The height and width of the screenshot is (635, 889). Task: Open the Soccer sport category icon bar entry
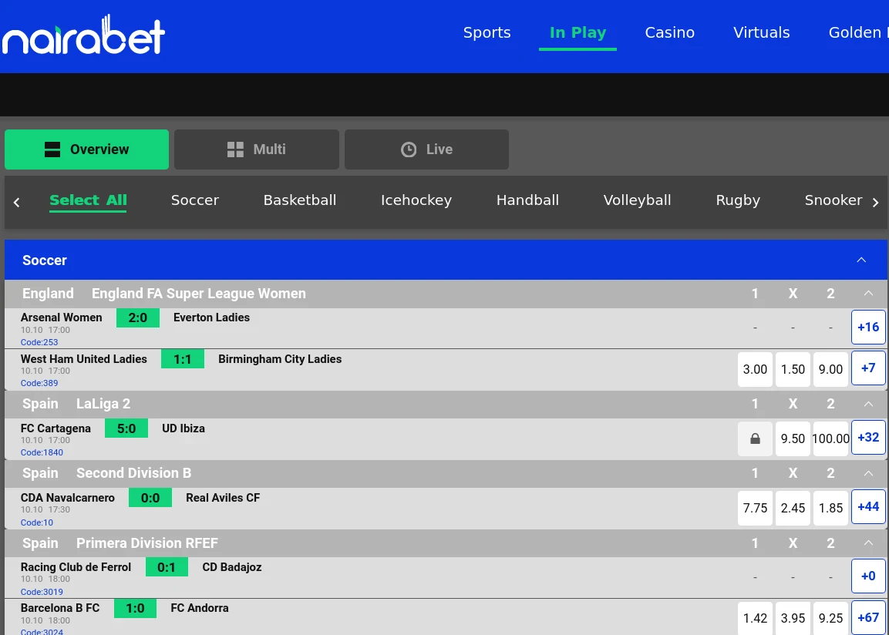click(194, 200)
